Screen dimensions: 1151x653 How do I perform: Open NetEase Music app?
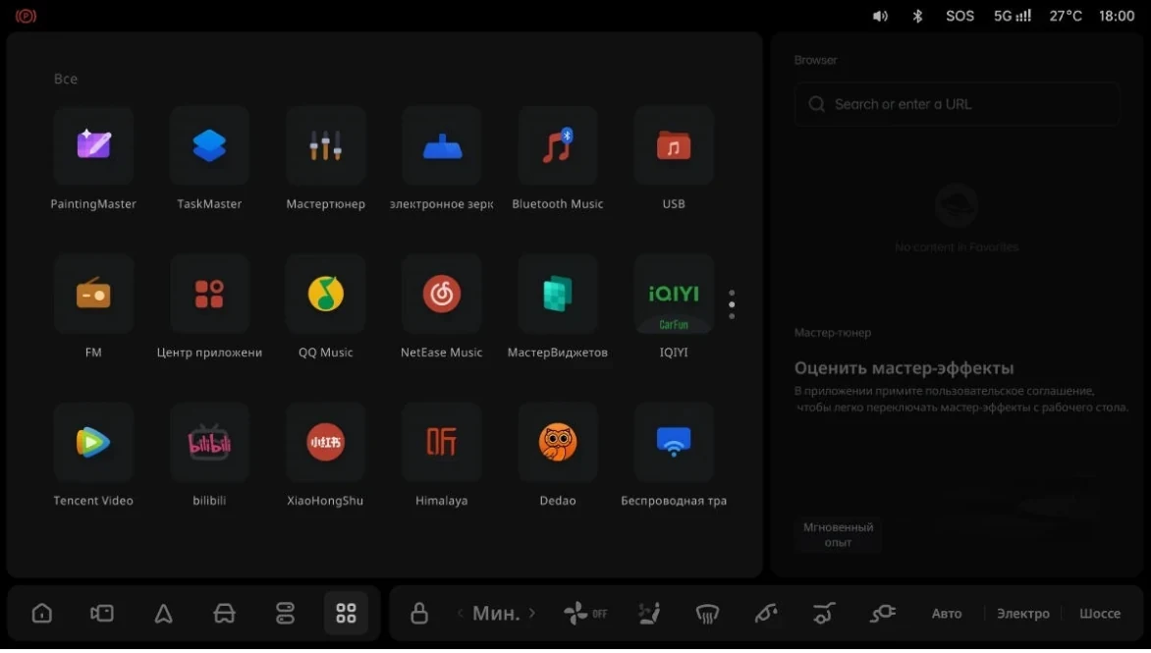[441, 294]
